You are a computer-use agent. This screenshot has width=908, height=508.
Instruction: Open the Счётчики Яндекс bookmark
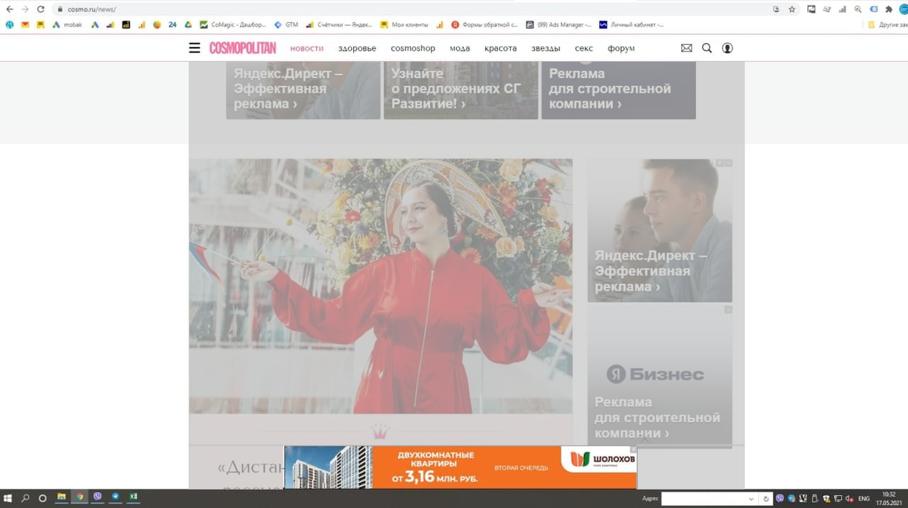(339, 25)
